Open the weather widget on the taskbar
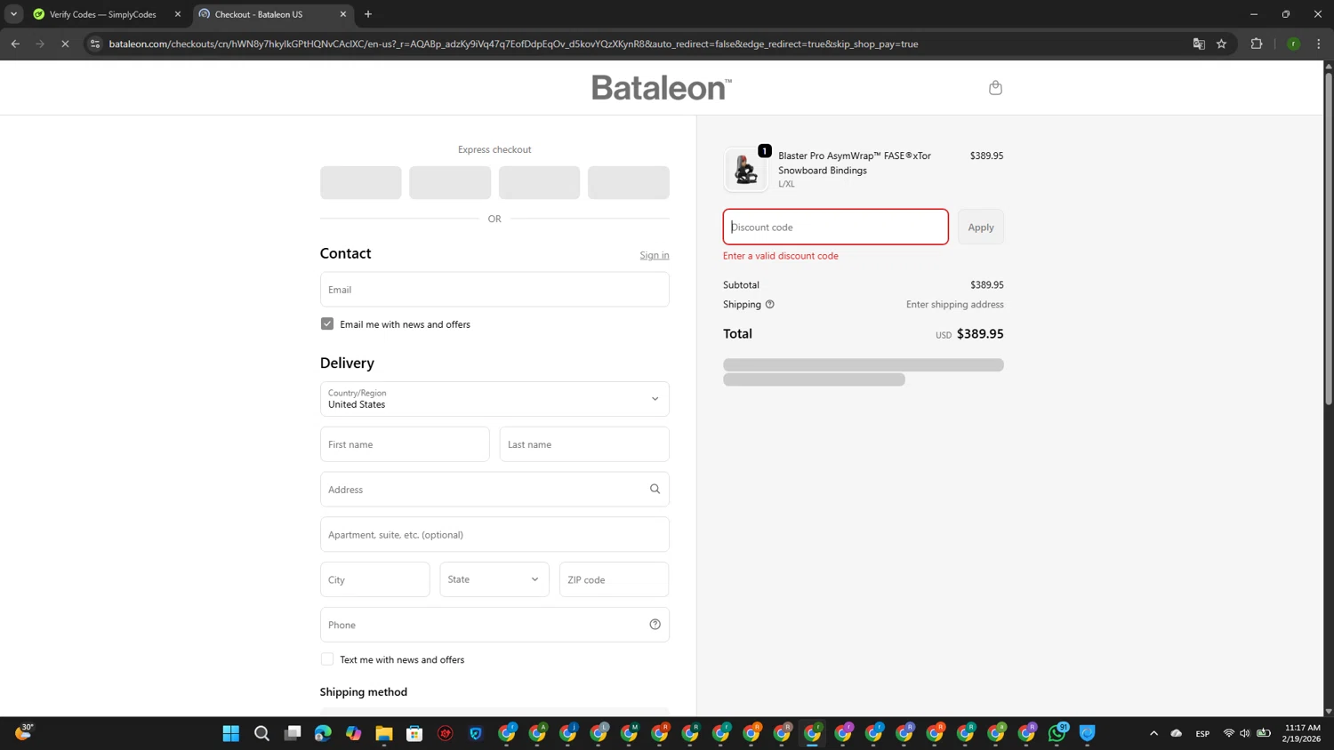Screen dimensions: 1334x750 click(x=24, y=731)
